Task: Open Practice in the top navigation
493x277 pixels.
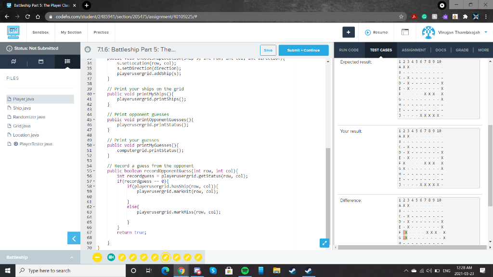Action: click(x=101, y=32)
